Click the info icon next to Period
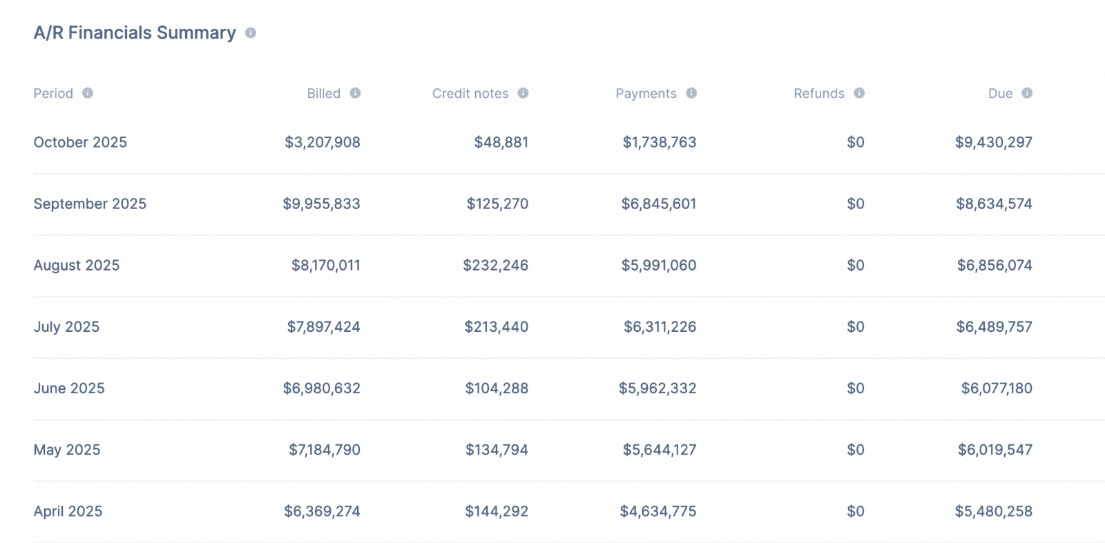Viewport: 1105px width, 543px height. point(88,93)
